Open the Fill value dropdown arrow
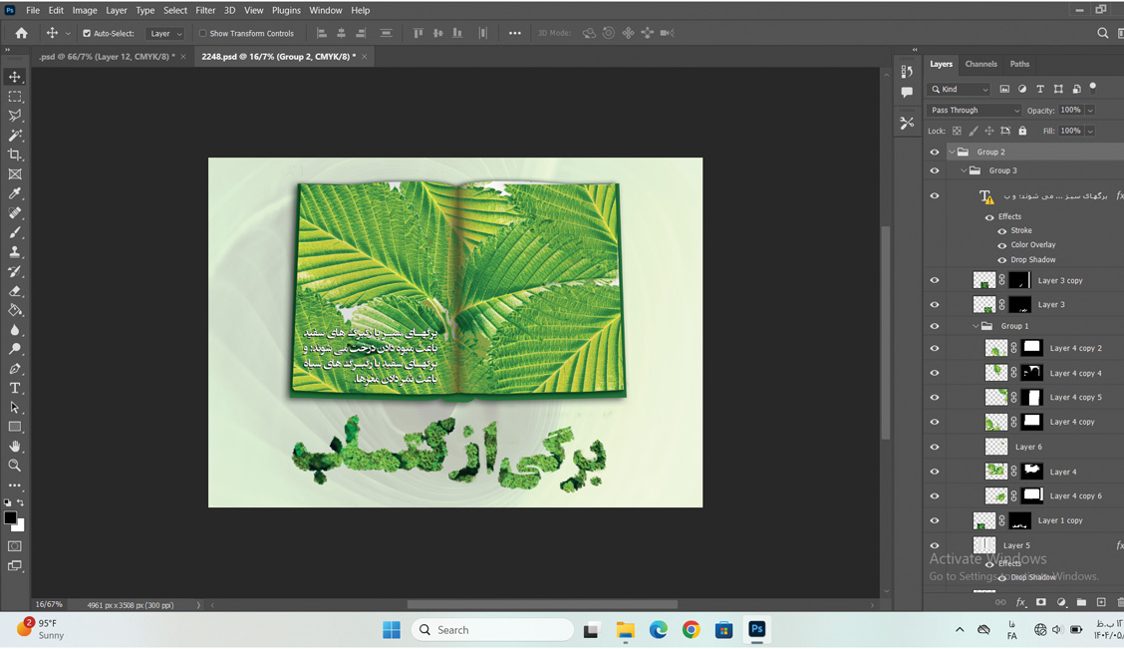 pos(1090,132)
